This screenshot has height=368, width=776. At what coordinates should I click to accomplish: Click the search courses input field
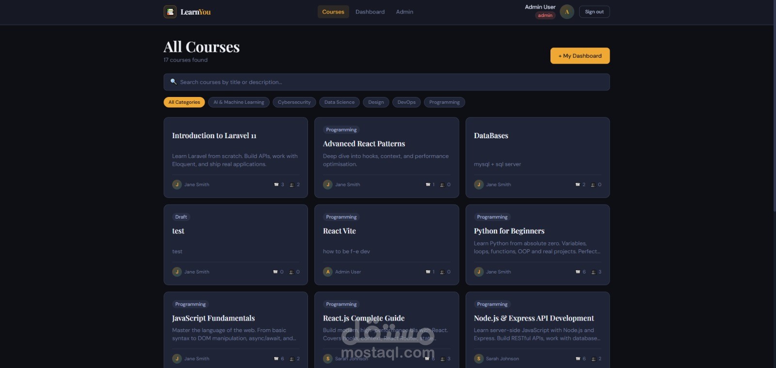coord(387,82)
